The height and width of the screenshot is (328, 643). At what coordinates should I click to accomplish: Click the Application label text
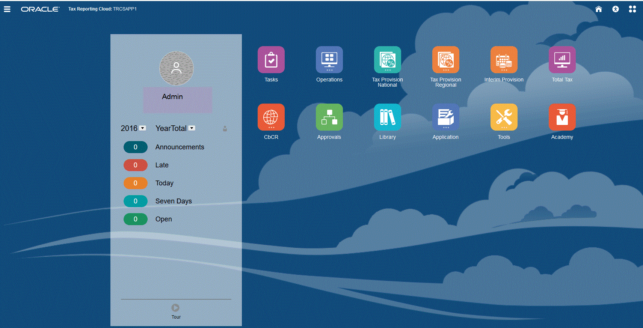[x=446, y=137]
